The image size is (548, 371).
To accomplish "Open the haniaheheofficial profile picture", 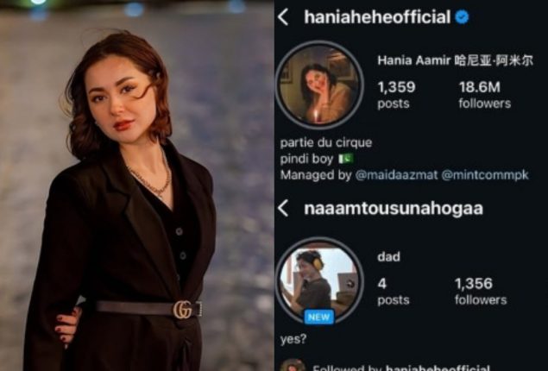I will [319, 85].
